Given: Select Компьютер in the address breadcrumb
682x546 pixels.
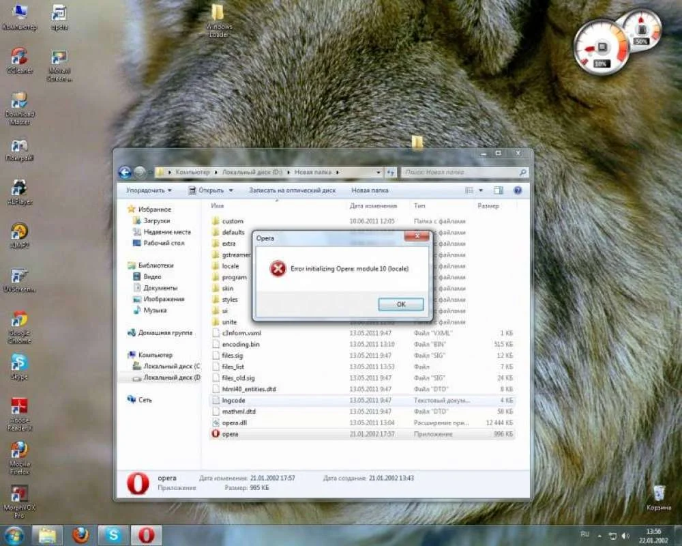Looking at the screenshot, I should [x=192, y=173].
